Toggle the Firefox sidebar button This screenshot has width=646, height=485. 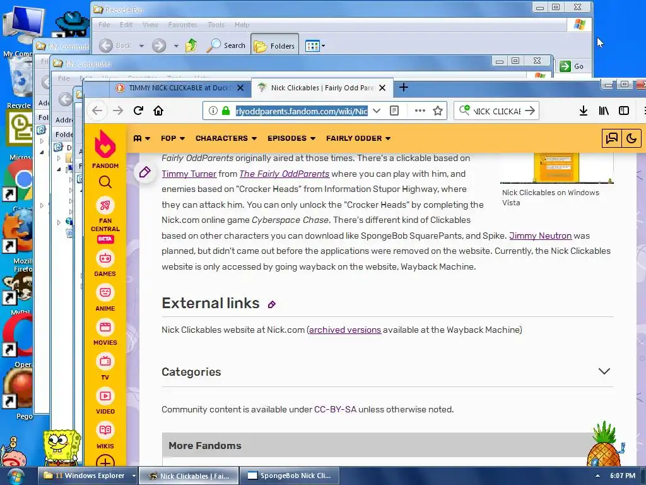[624, 111]
